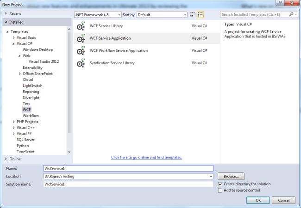This screenshot has height=208, width=301.
Task: Toggle Create directory for solution checkbox
Action: (220, 184)
